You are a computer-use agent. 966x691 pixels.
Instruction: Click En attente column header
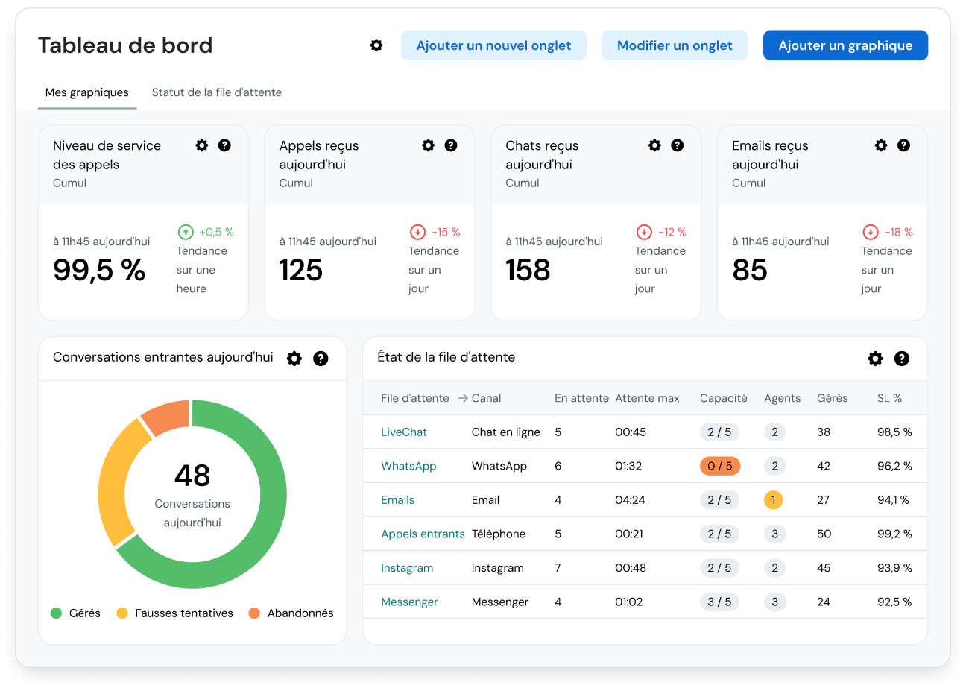(x=581, y=398)
